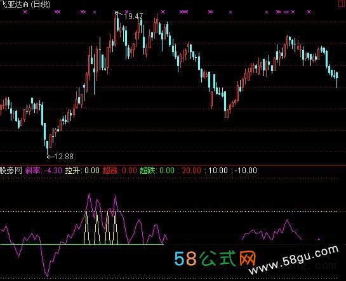The image size is (346, 281).
Task: Click the 超跌: 0.00 indicator value
Action: 157,171
